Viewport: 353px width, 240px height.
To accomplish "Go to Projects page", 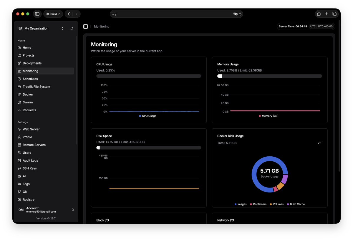I will tap(45, 55).
